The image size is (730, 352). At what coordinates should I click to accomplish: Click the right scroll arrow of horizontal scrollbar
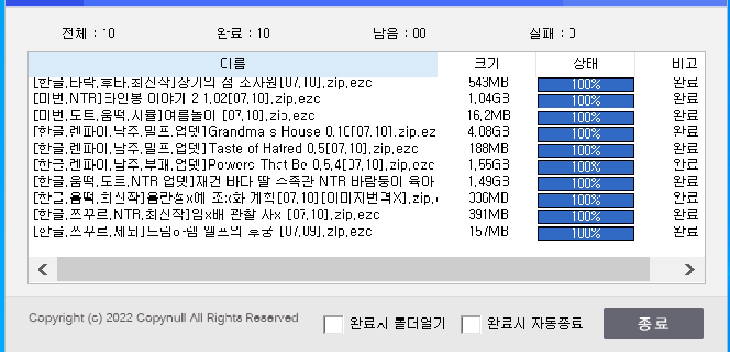pyautogui.click(x=690, y=269)
